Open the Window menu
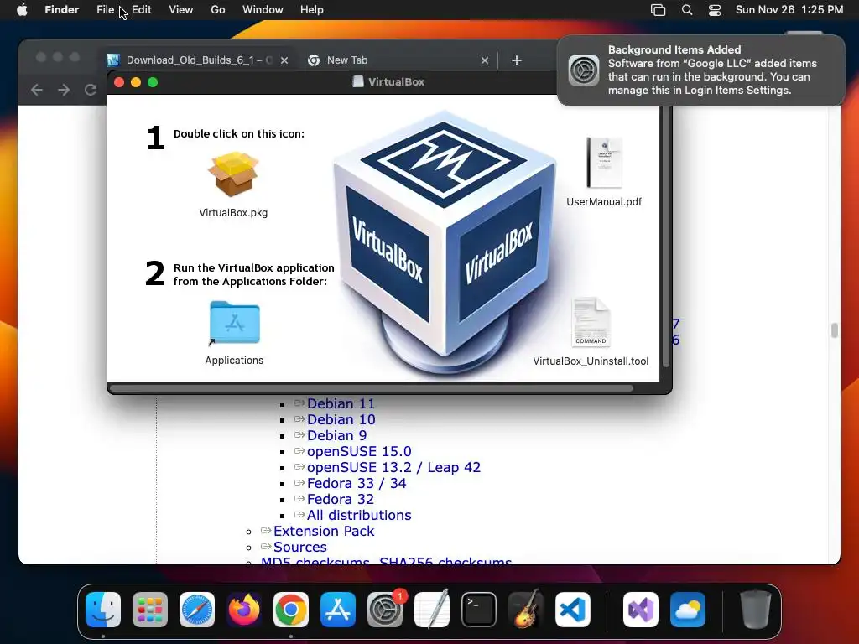 (263, 10)
